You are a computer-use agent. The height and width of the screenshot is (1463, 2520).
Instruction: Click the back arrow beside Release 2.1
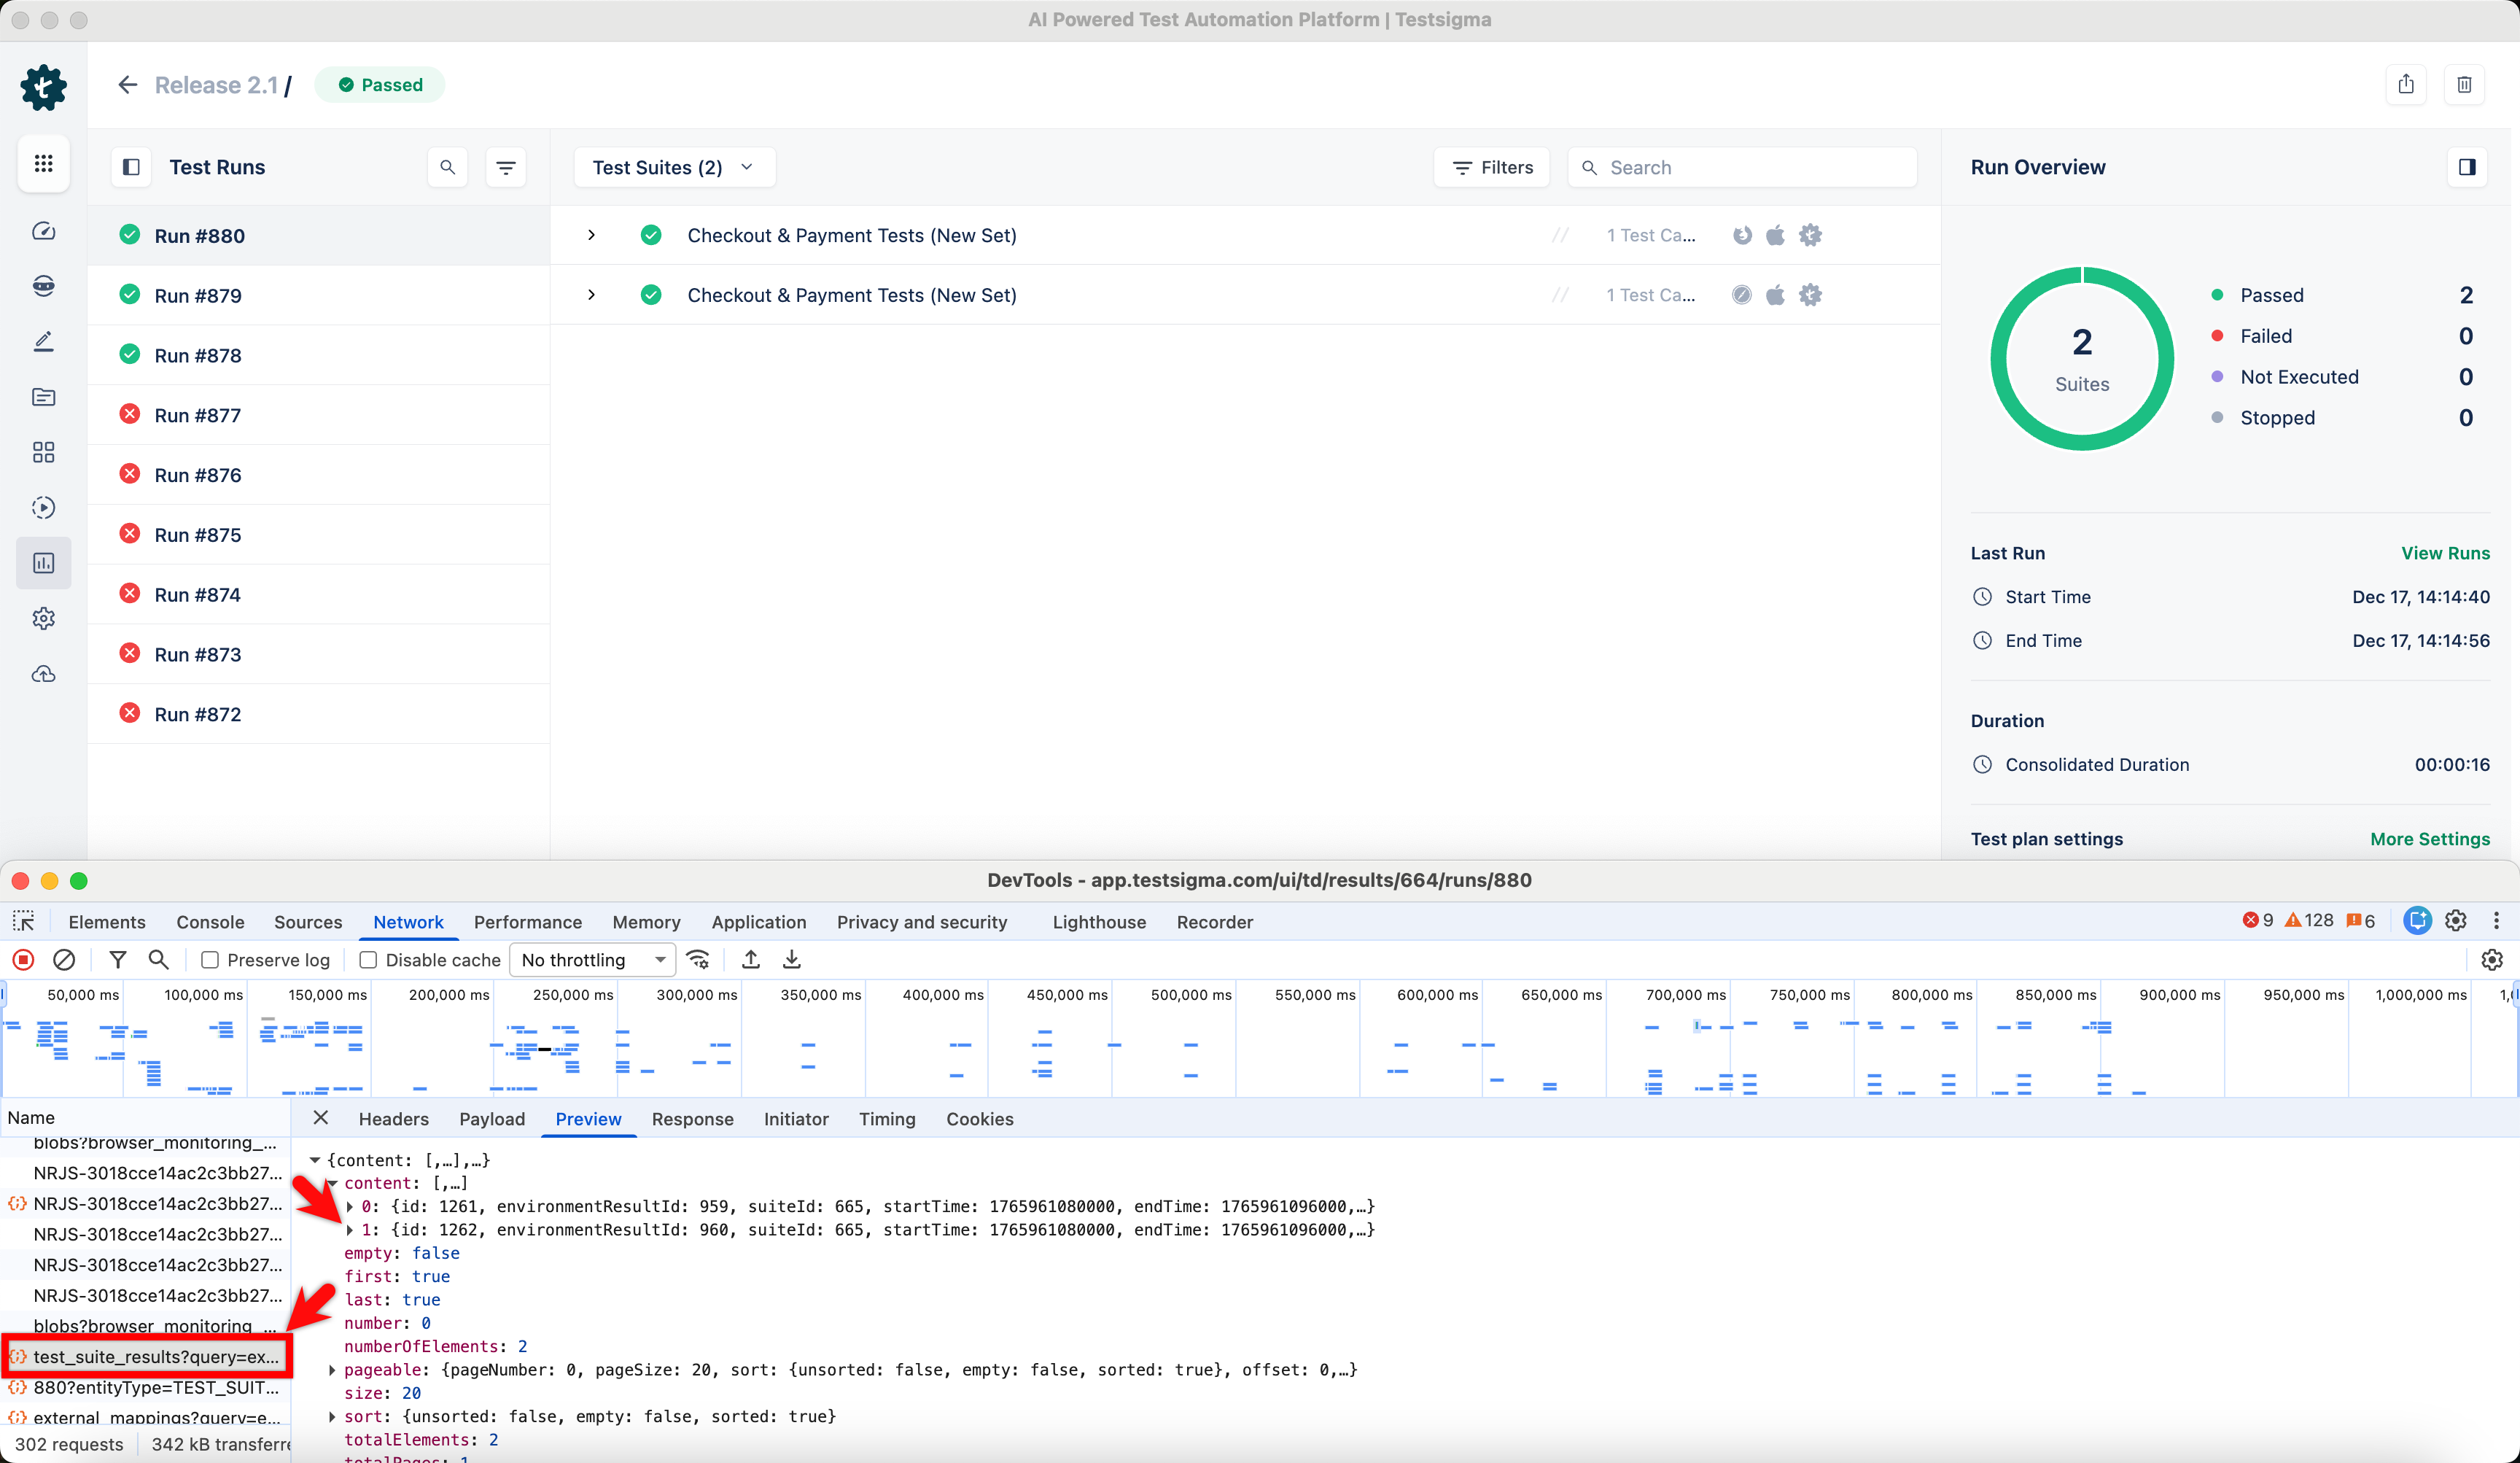[127, 85]
